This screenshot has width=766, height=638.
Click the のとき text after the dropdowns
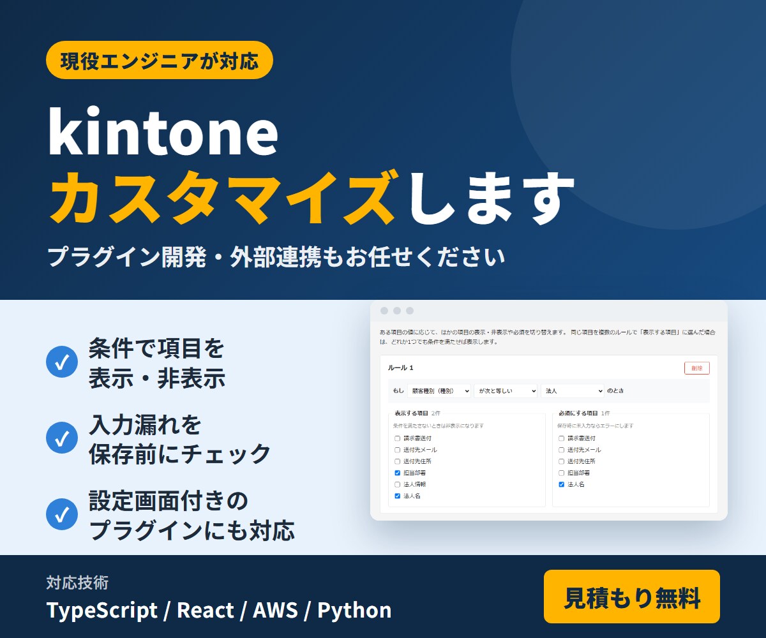point(617,390)
